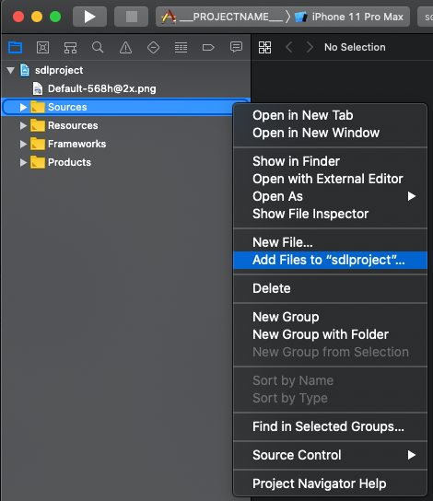This screenshot has height=501, width=433.
Task: Open the Source Control navigator icon
Action: click(42, 48)
